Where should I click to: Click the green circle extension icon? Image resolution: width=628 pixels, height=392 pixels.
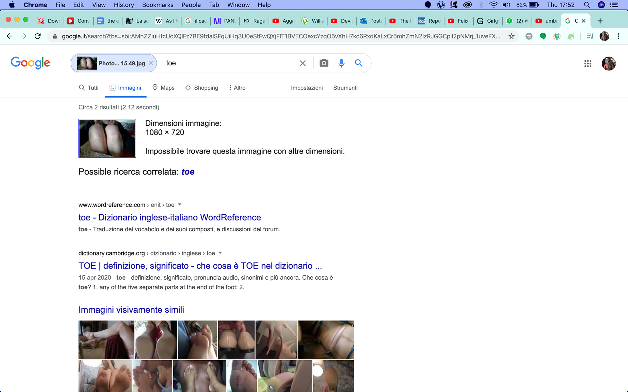click(543, 36)
